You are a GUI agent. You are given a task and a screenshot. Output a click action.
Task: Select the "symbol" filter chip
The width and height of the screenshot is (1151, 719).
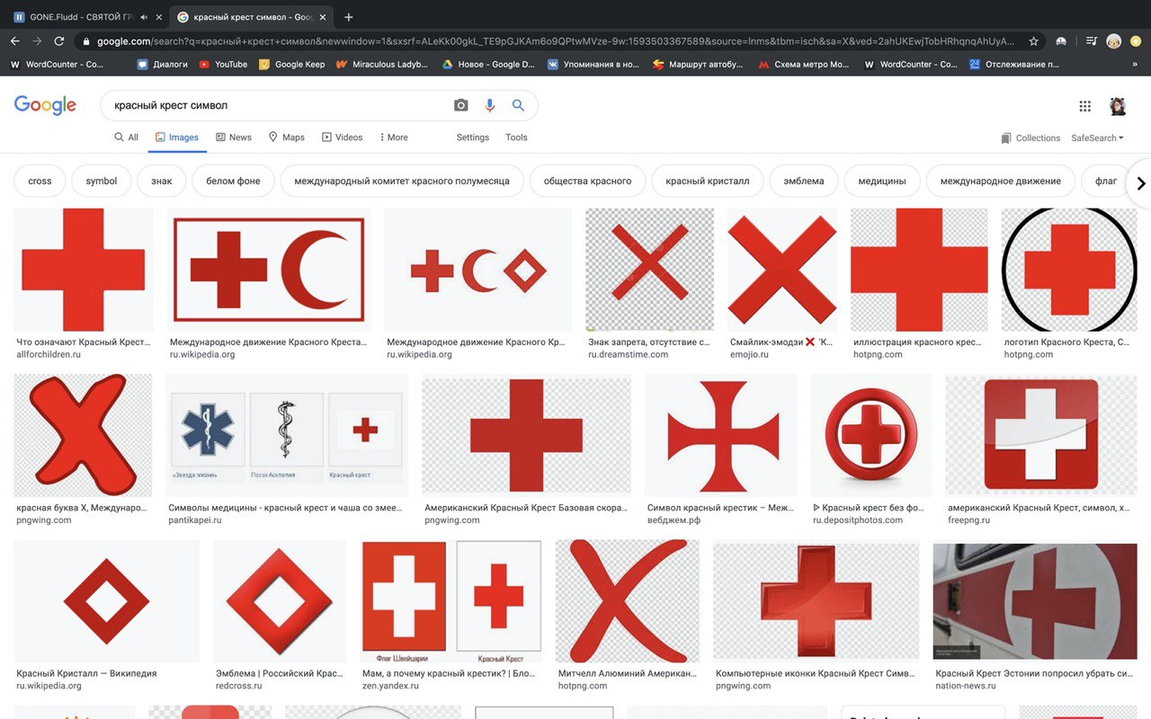coord(102,181)
